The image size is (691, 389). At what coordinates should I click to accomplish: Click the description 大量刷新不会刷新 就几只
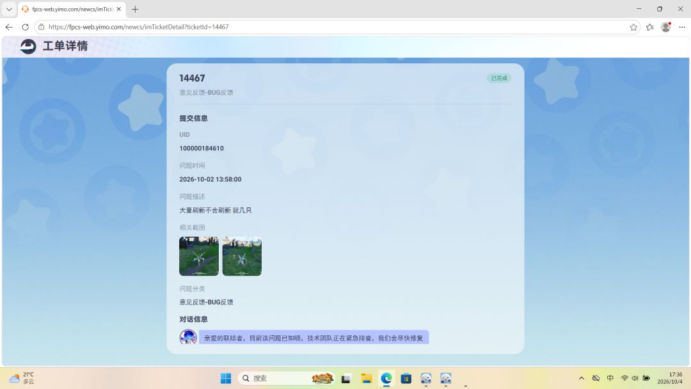pyautogui.click(x=216, y=210)
